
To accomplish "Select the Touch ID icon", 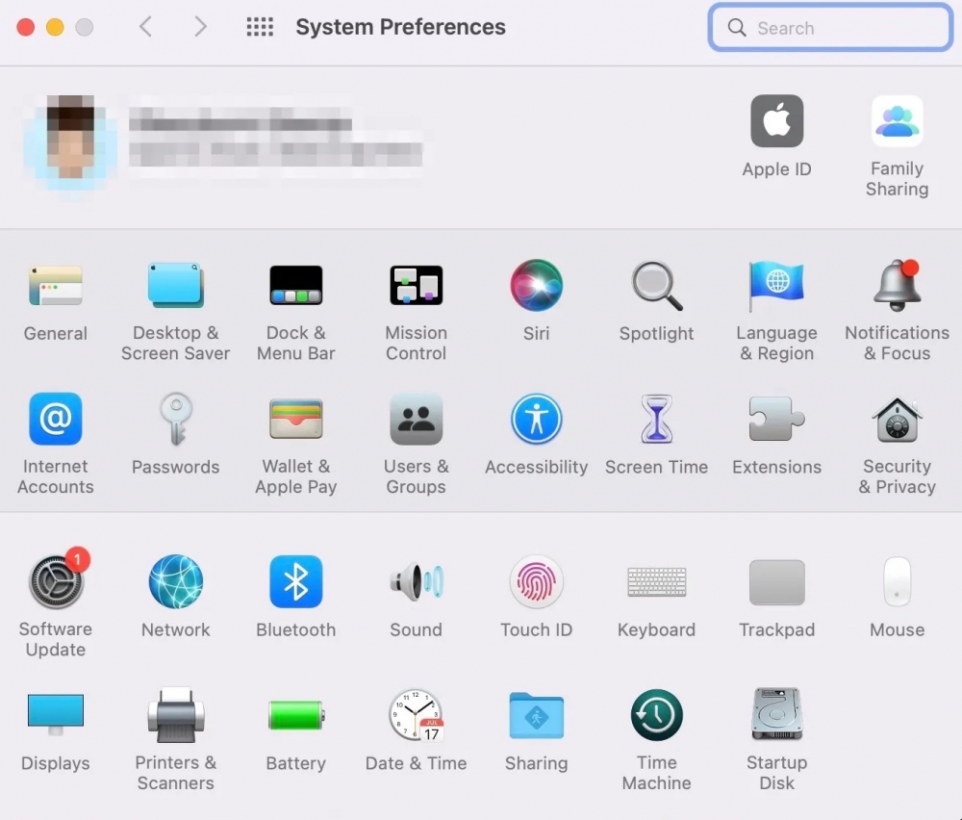I will click(536, 581).
